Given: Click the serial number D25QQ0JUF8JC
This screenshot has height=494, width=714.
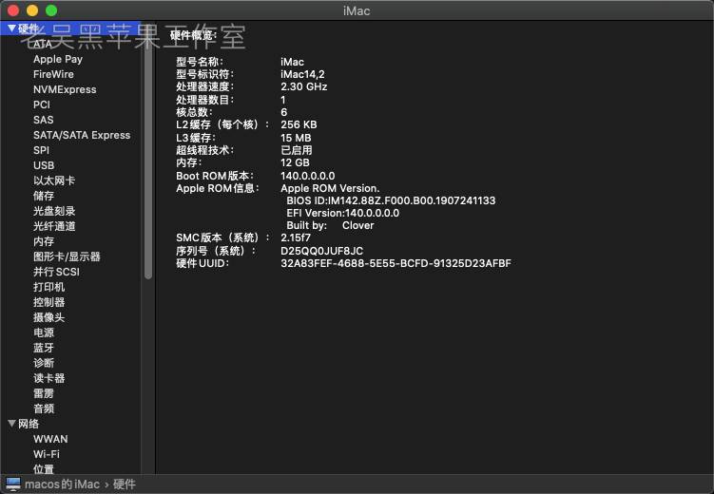Looking at the screenshot, I should pyautogui.click(x=322, y=251).
